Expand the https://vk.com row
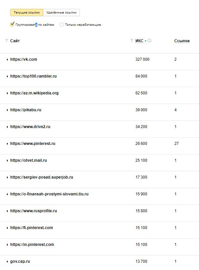 tap(7, 59)
